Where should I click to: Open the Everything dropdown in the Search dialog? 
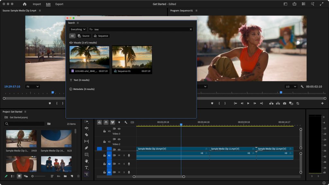click(77, 29)
